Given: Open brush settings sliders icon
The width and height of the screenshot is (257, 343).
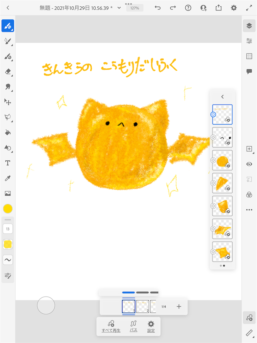Looking at the screenshot, I should click(8, 276).
